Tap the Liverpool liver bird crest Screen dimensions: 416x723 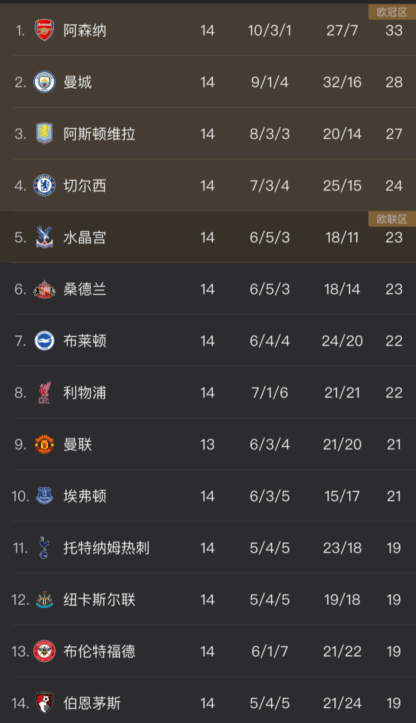pos(44,393)
